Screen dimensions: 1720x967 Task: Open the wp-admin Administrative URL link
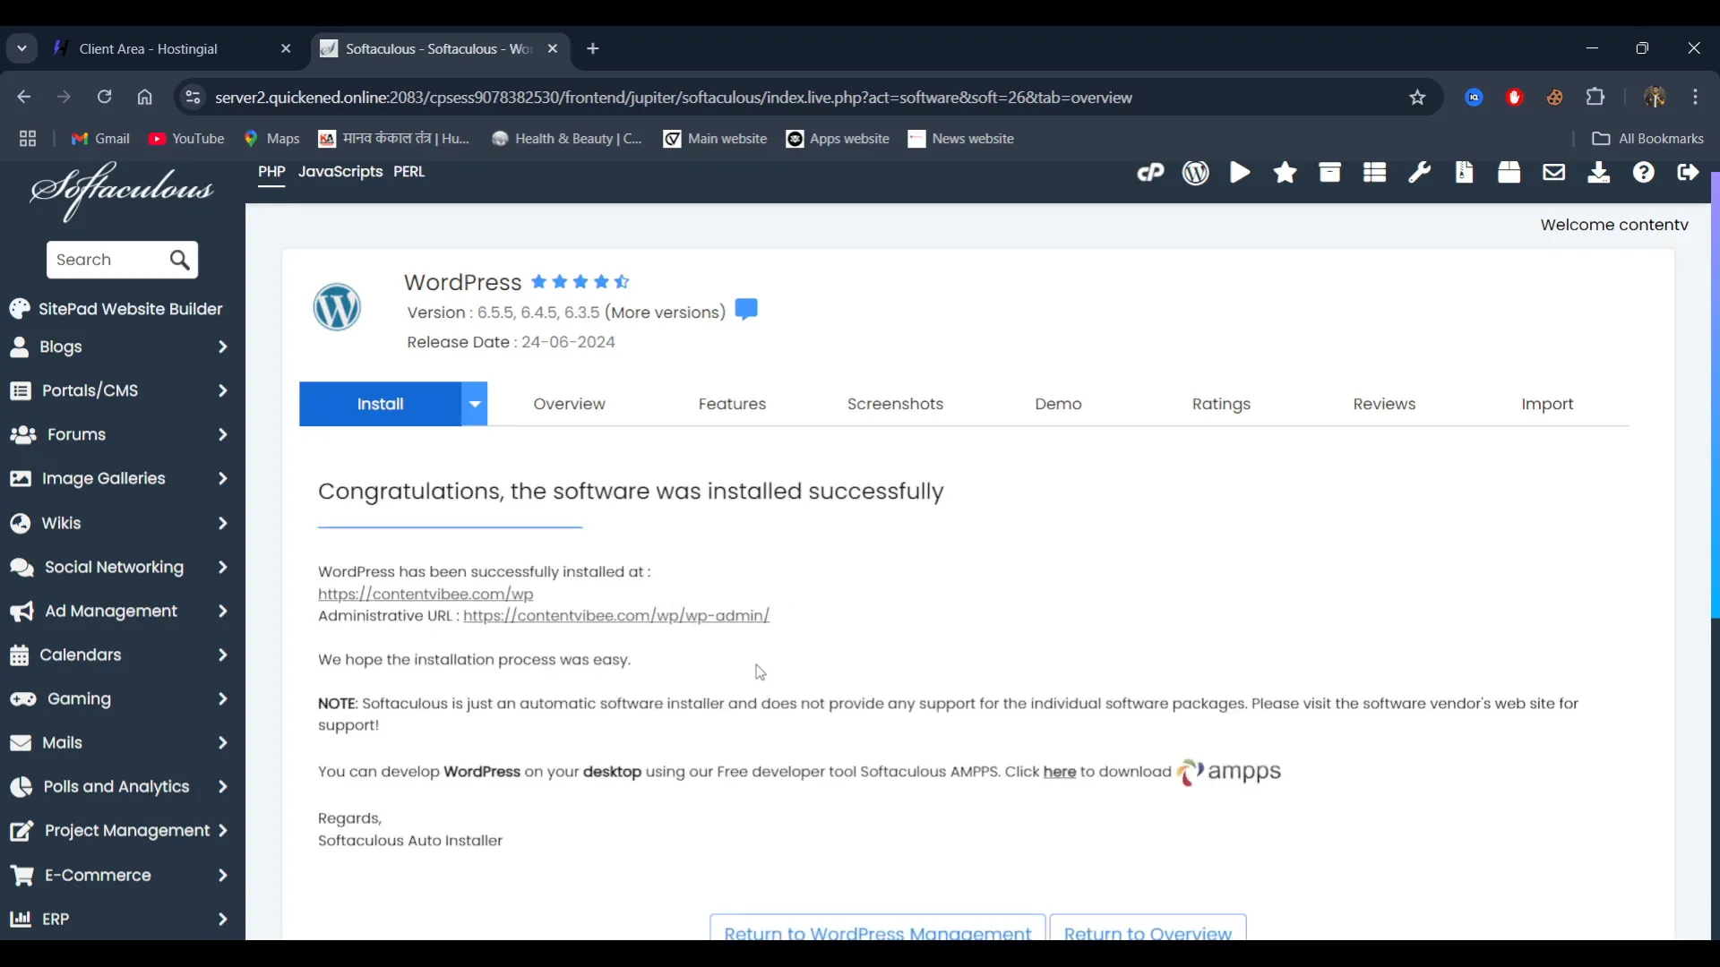pyautogui.click(x=616, y=616)
